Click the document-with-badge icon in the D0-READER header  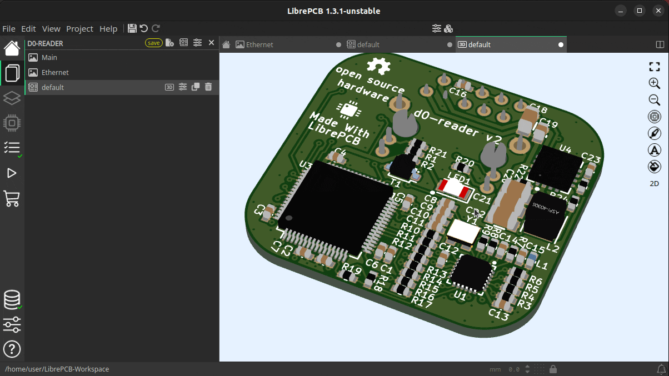pos(170,43)
